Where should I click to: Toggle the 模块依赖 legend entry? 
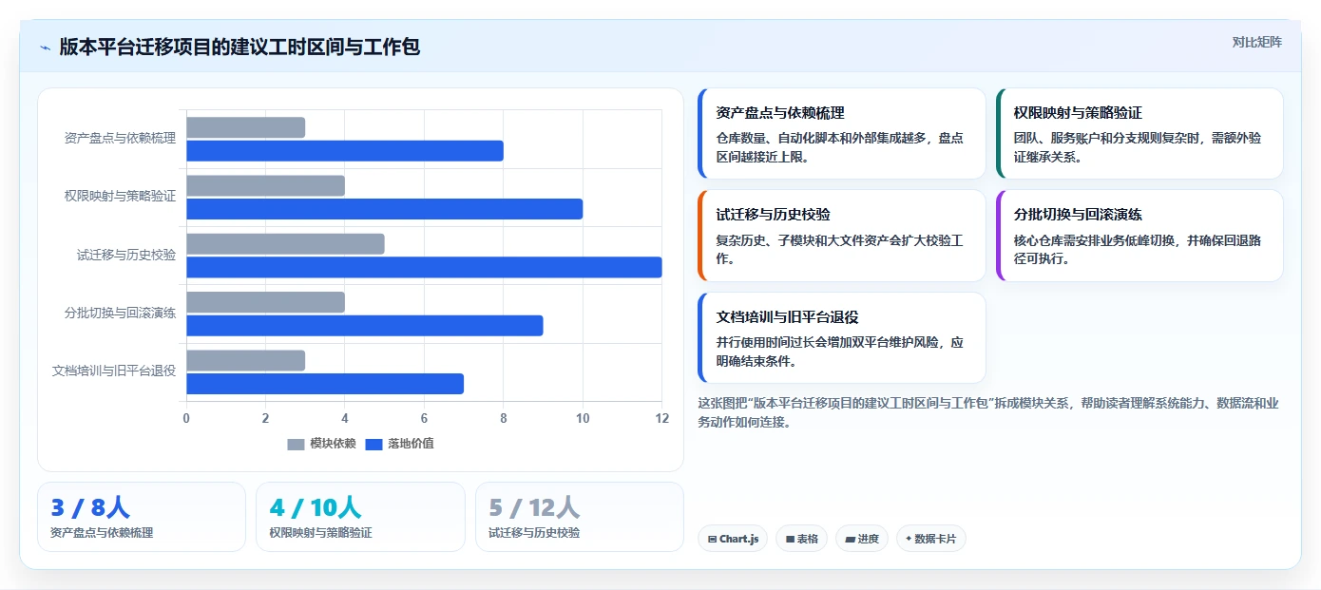click(321, 444)
